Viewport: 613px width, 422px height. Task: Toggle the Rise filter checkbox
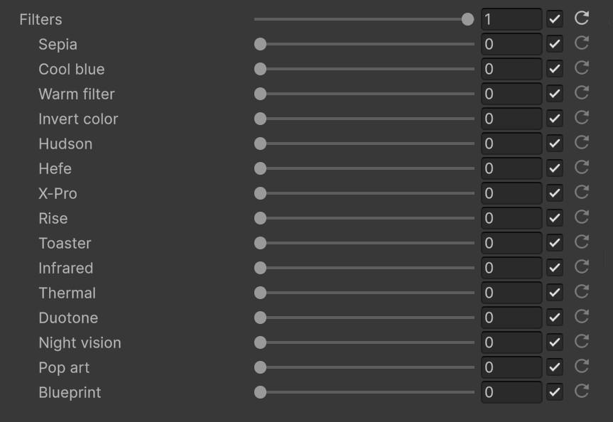(x=555, y=218)
